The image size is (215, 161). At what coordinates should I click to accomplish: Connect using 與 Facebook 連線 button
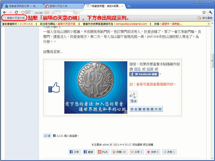pos(144,74)
